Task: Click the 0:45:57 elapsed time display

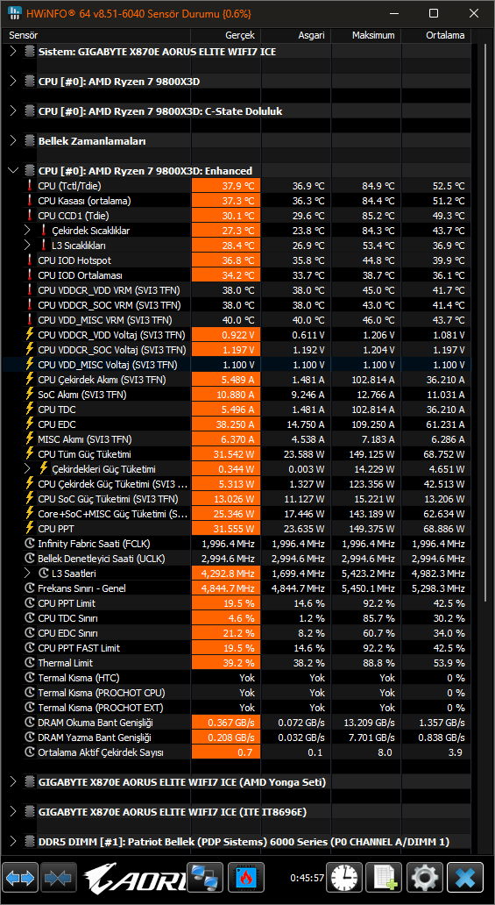Action: (307, 878)
